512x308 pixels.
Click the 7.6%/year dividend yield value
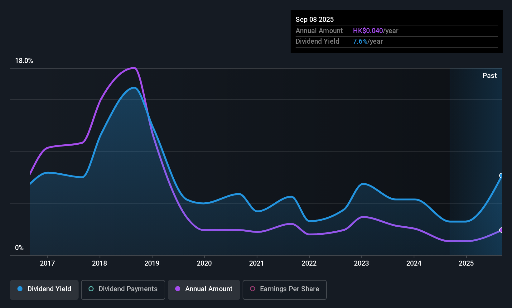(368, 41)
